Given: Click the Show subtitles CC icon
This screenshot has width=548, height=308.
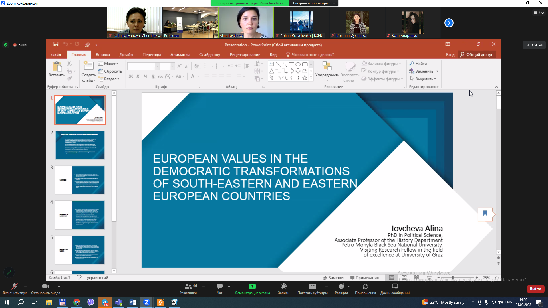Looking at the screenshot, I should (312, 286).
